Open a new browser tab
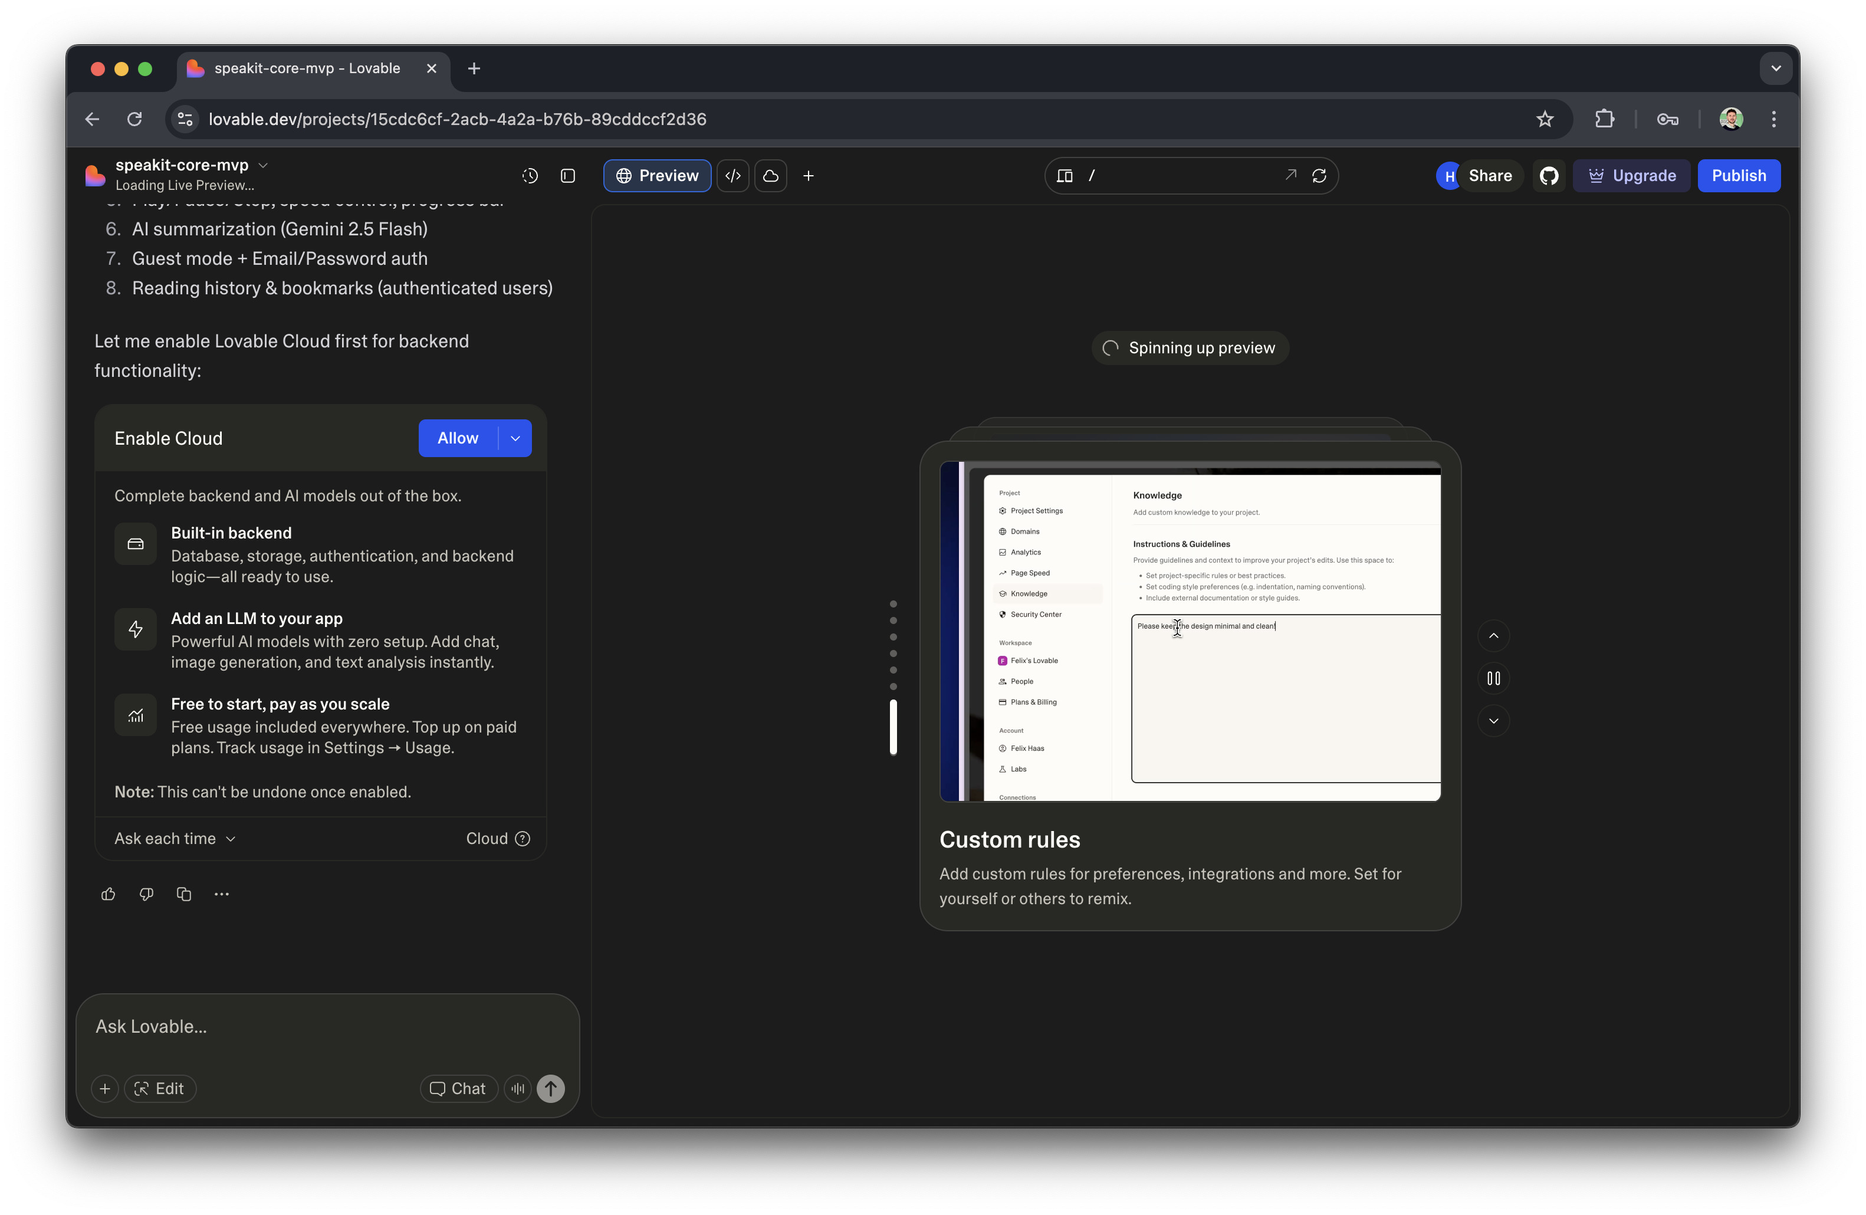The height and width of the screenshot is (1215, 1866). [474, 69]
